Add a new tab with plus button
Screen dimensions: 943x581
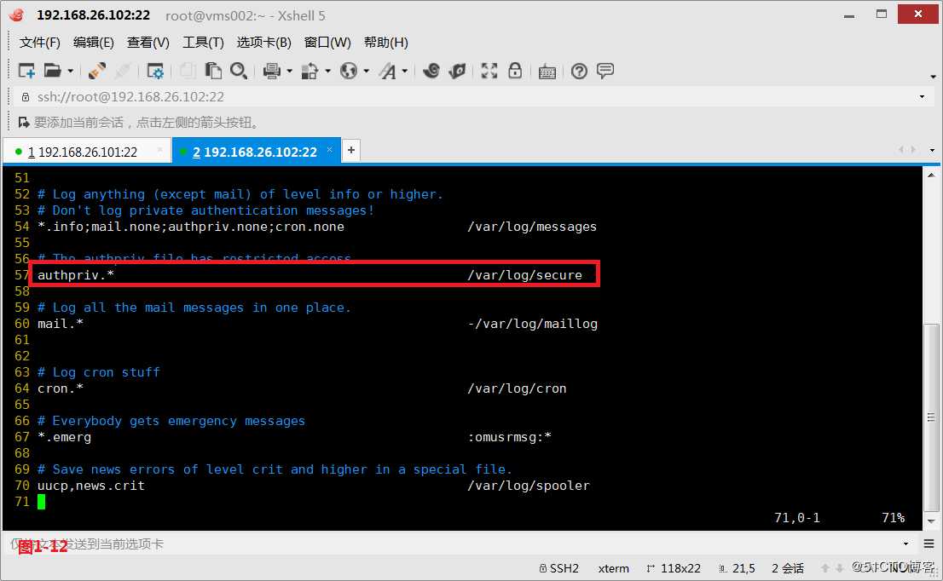coord(351,150)
